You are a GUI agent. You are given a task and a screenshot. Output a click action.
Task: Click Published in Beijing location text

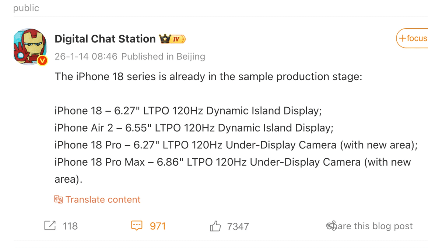tap(163, 57)
